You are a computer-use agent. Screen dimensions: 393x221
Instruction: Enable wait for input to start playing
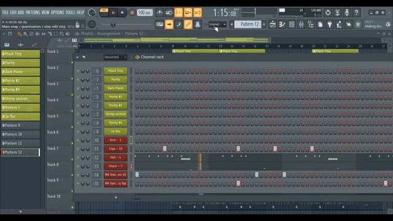(169, 12)
